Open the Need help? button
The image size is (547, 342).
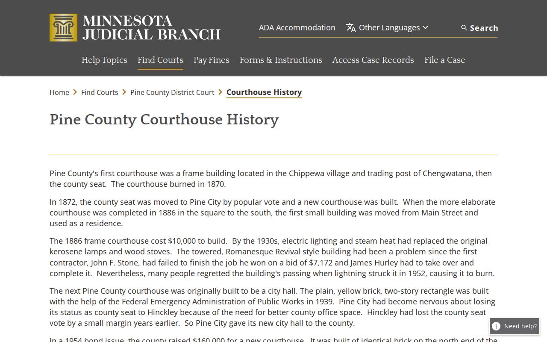515,326
